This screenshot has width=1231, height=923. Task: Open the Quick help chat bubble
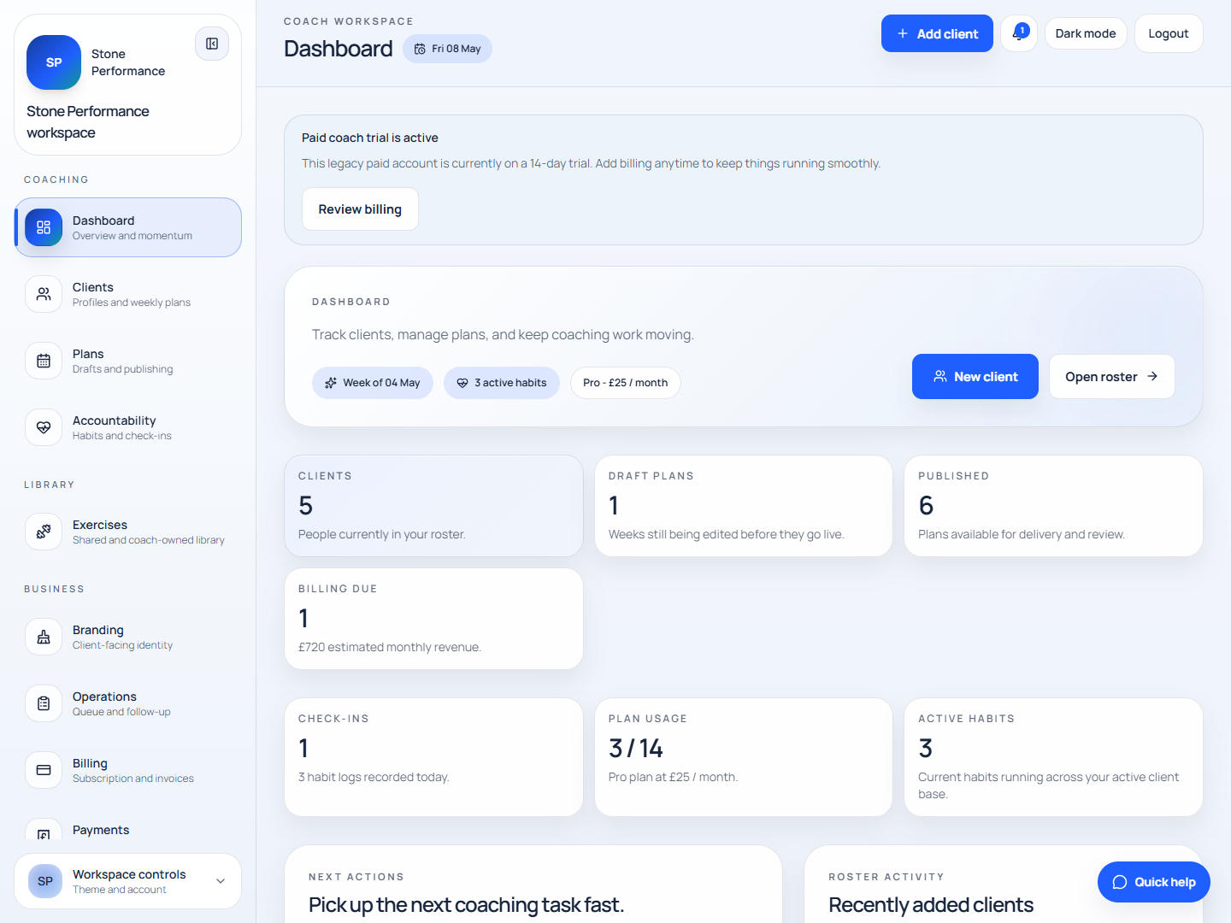1153,882
